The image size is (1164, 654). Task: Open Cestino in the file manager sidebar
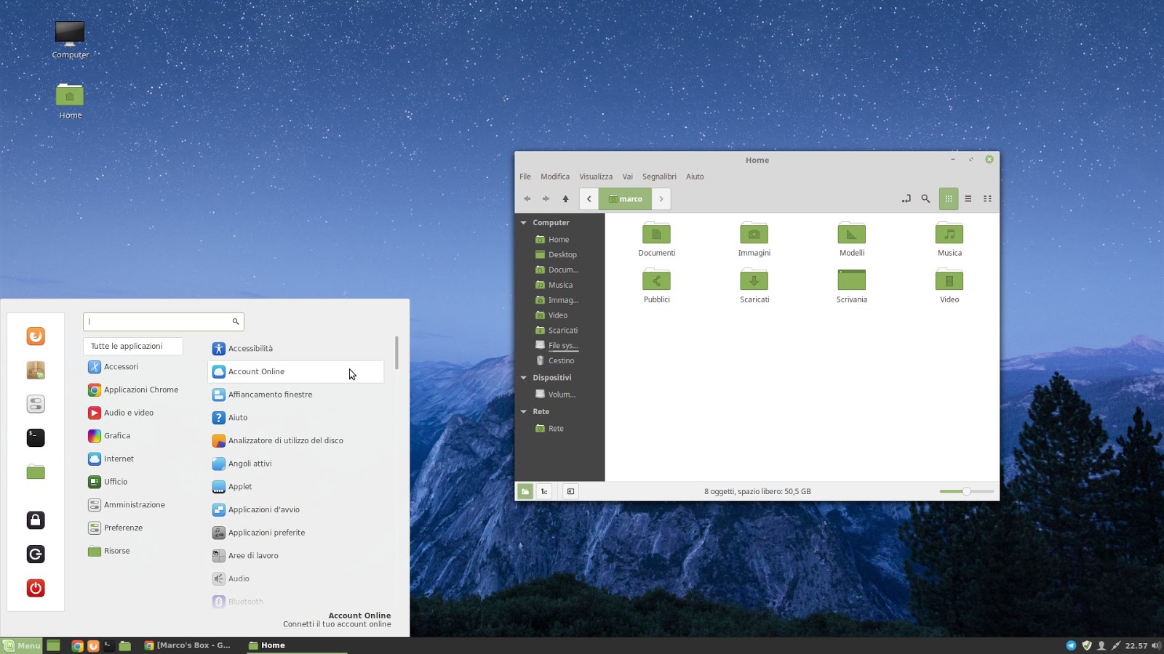tap(560, 360)
